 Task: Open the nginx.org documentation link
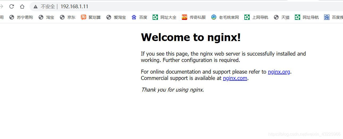279,72
